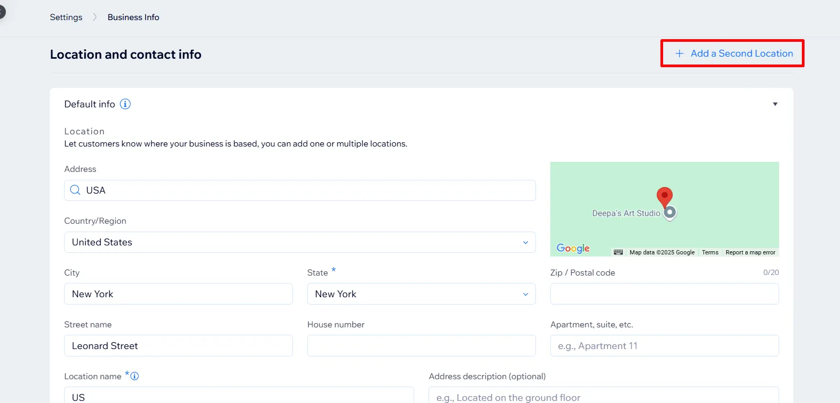Click the map preview area

tap(664, 209)
